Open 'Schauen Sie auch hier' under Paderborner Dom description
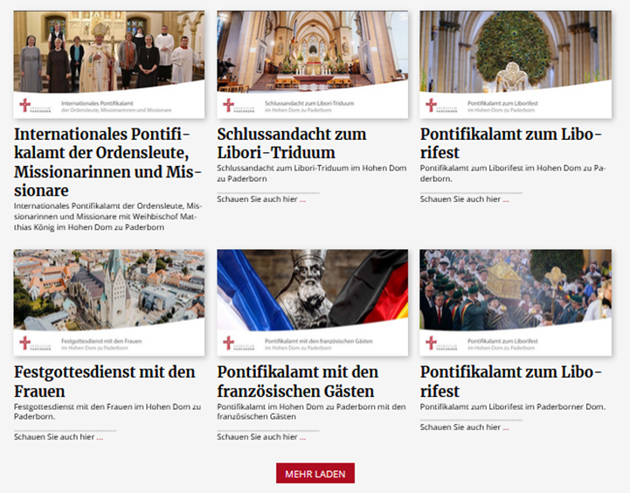The height and width of the screenshot is (493, 630). click(465, 427)
